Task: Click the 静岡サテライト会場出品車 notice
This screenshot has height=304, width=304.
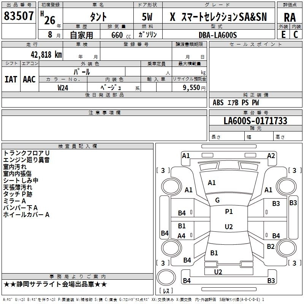Action: pyautogui.click(x=55, y=284)
